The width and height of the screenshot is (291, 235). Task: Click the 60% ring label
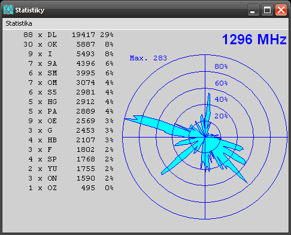[x=221, y=83]
